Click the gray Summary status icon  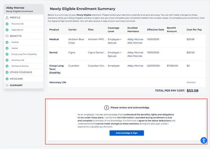(x=7, y=85)
